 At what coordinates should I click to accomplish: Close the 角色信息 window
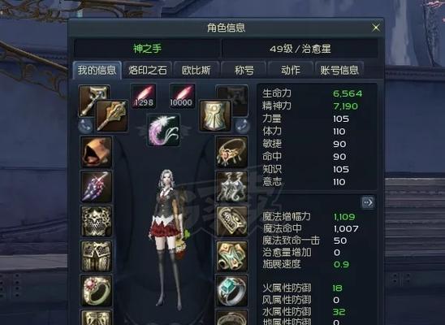[376, 28]
